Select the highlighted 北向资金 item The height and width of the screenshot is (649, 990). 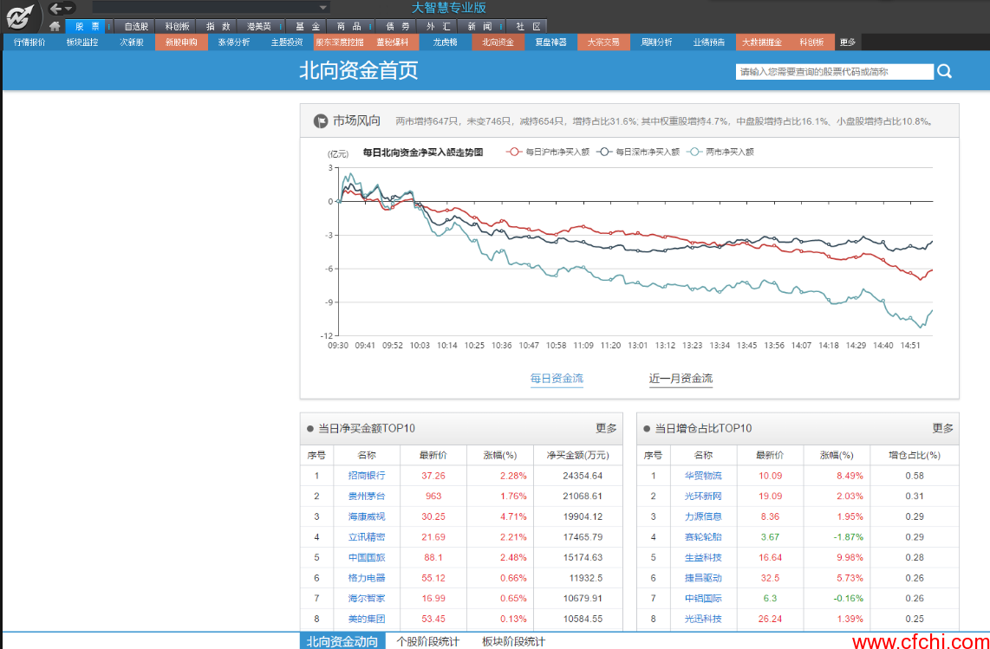point(498,42)
